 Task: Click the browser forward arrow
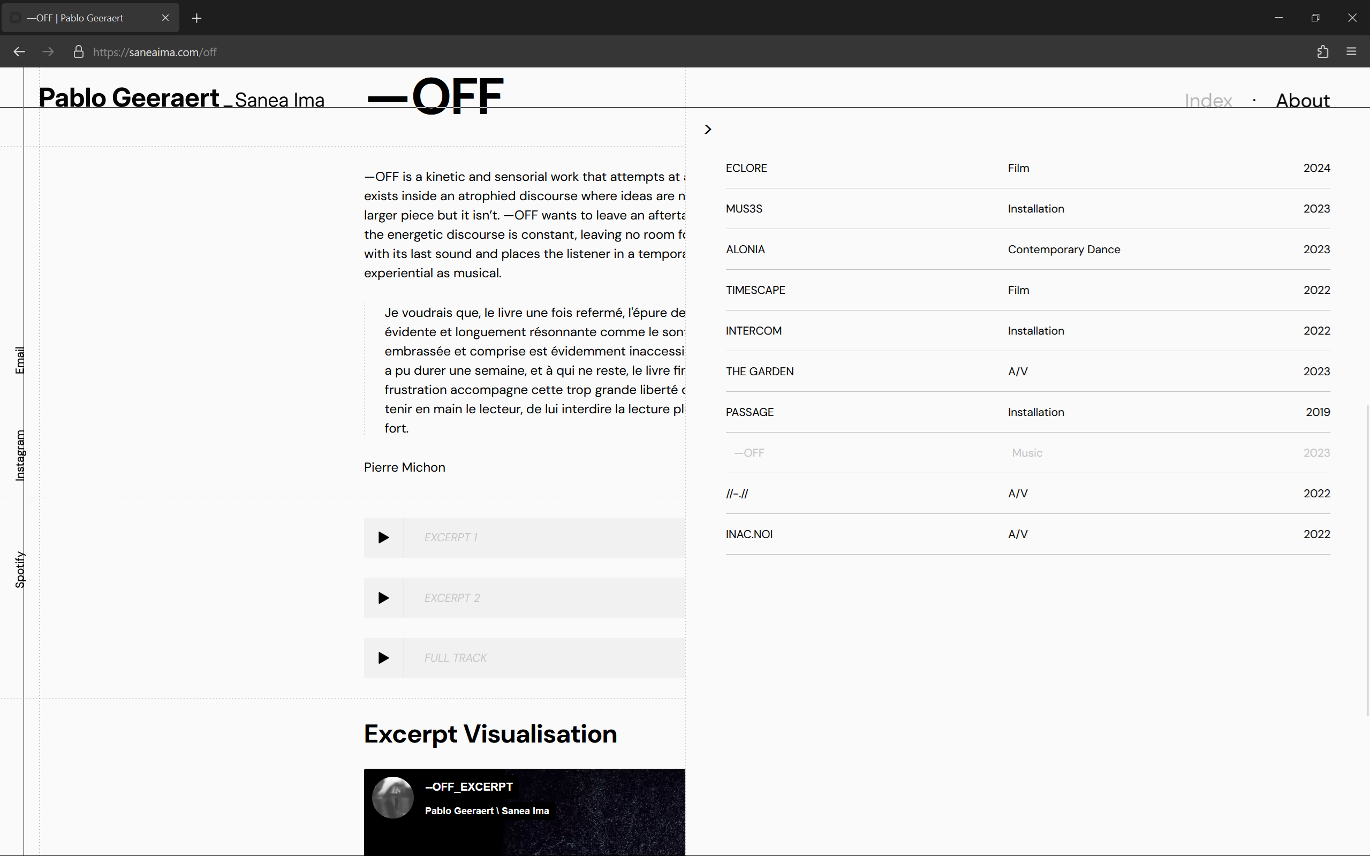coord(48,52)
